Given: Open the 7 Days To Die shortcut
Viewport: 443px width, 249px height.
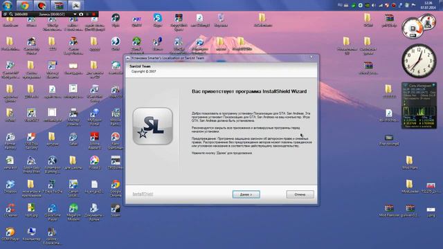Looking at the screenshot, I should click(x=53, y=187).
